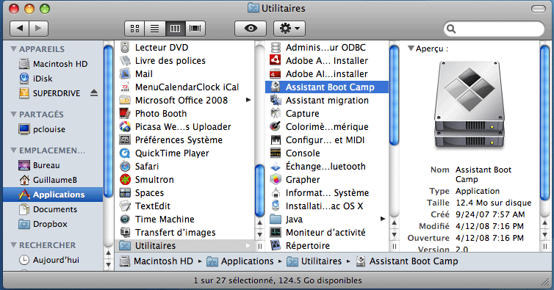Collapse the APPAREILS sidebar section
This screenshot has width=554, height=290.
pyautogui.click(x=13, y=48)
